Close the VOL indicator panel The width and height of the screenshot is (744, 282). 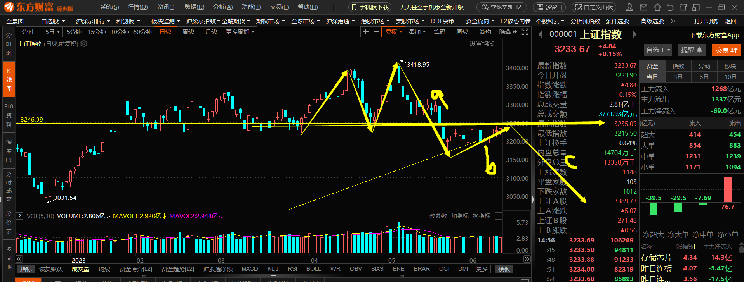point(498,216)
